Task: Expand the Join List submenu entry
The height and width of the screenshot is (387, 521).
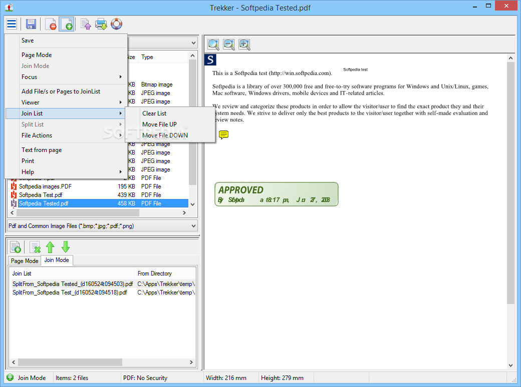Action: (66, 113)
